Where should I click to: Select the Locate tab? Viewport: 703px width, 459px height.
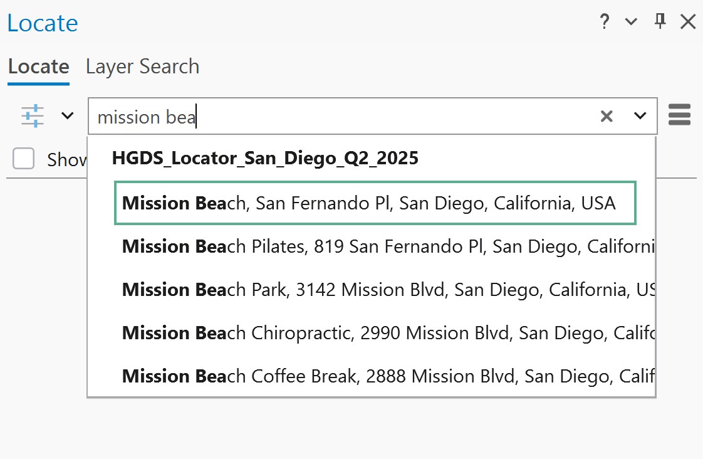(x=38, y=66)
